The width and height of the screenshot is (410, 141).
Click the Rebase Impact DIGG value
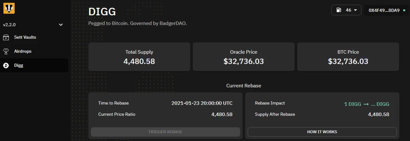[367, 104]
